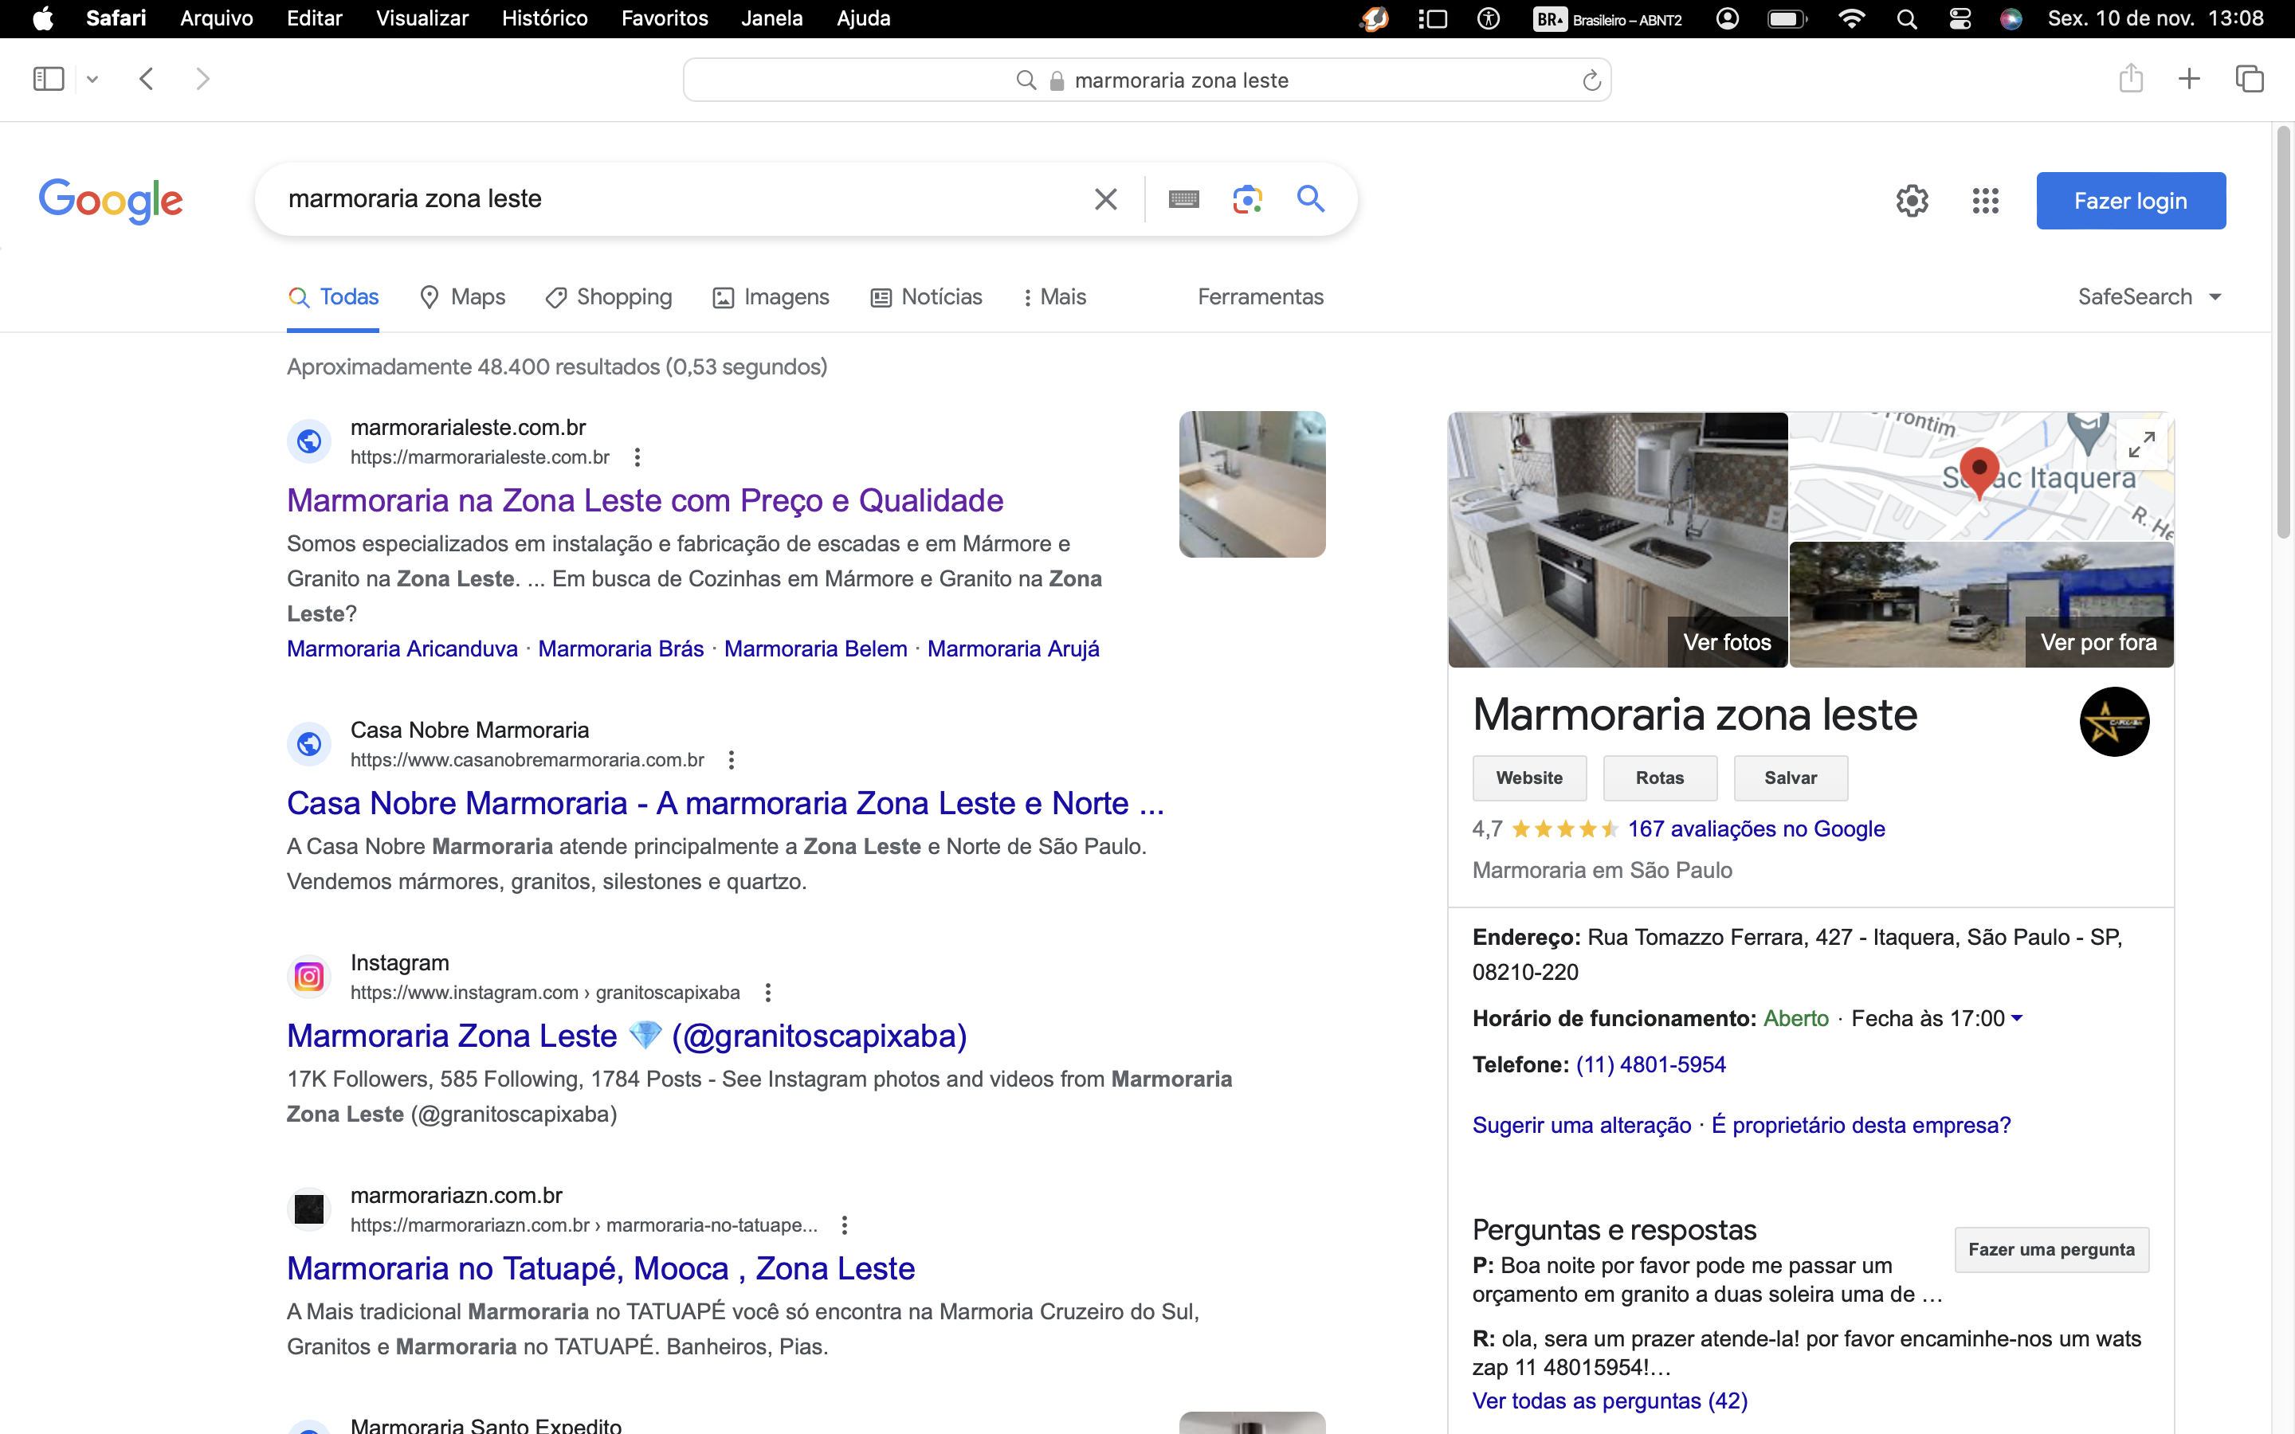The image size is (2295, 1434).
Task: Open more options for Casa Nobre result
Action: [732, 760]
